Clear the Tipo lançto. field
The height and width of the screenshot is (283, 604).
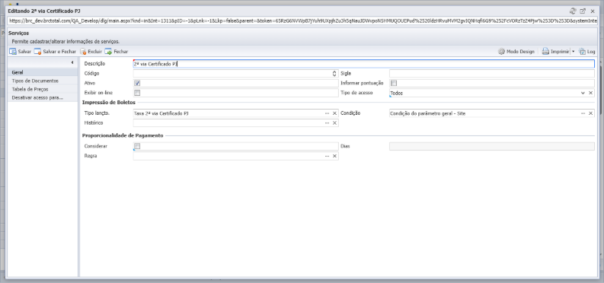click(x=334, y=113)
